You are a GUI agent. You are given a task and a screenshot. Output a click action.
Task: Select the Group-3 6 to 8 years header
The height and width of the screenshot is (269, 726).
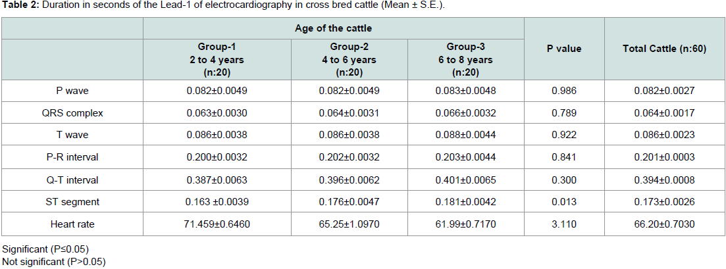pos(465,60)
